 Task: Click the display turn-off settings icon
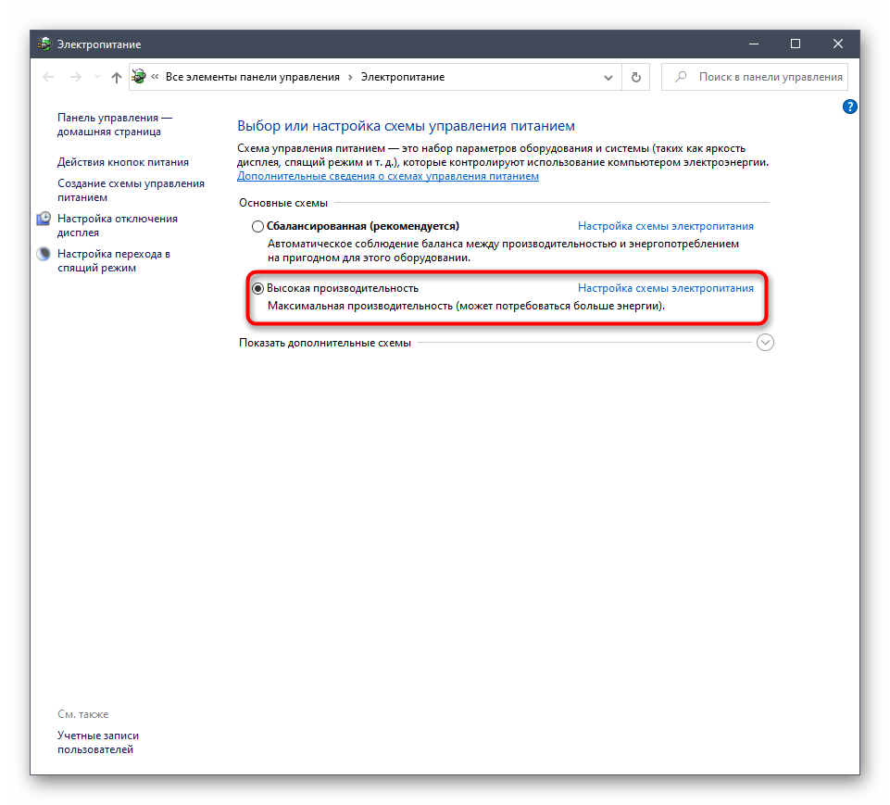[x=44, y=220]
